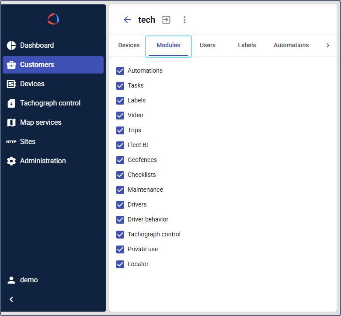
Task: Disable the Fleet BI module
Action: point(120,145)
